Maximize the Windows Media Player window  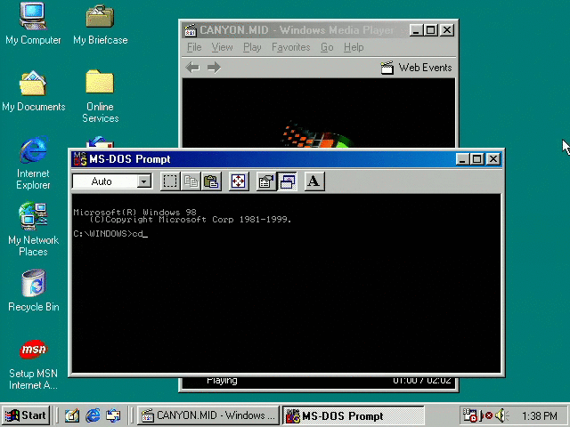coord(431,30)
